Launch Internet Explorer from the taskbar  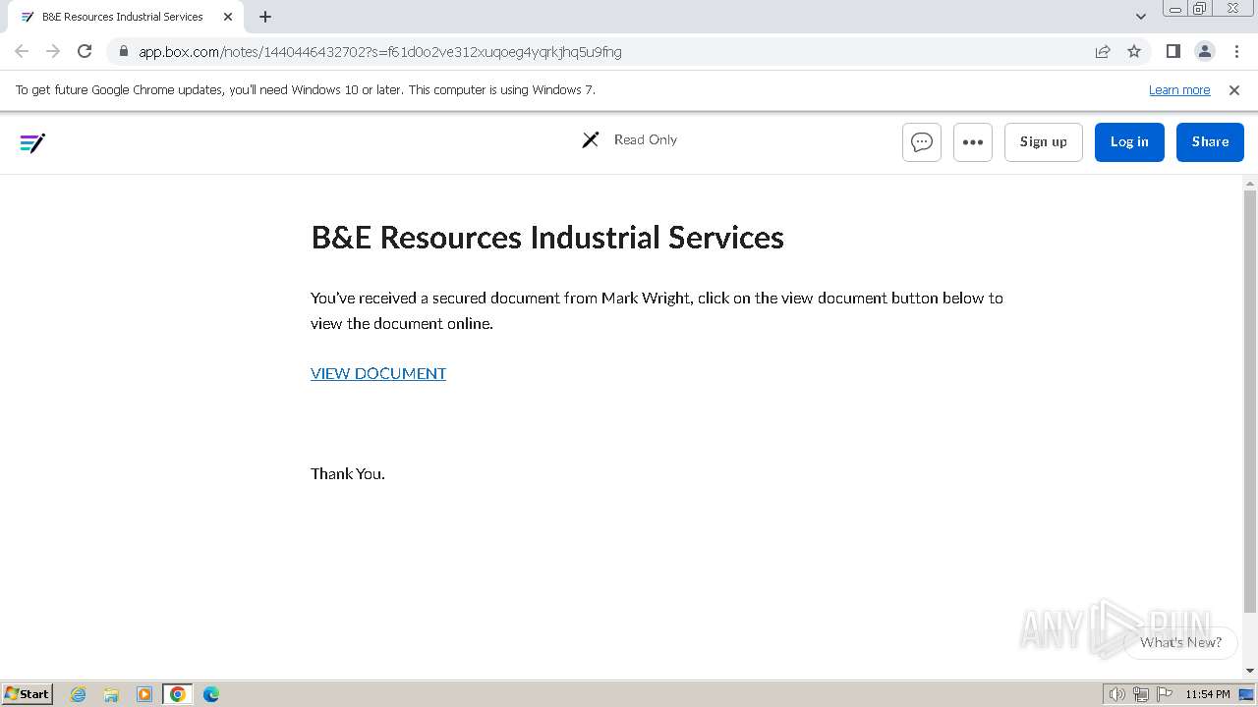pyautogui.click(x=79, y=694)
